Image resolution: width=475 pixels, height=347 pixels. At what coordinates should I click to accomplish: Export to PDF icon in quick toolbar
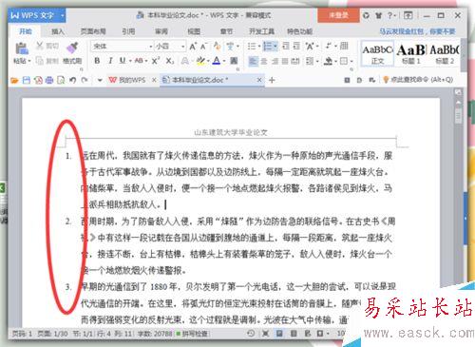click(38, 80)
